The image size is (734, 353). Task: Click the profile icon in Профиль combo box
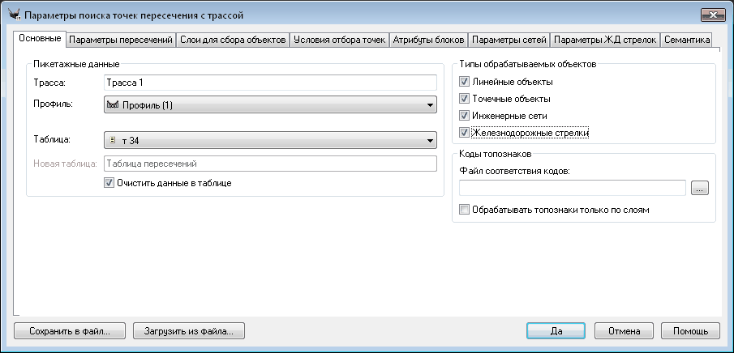tap(113, 105)
